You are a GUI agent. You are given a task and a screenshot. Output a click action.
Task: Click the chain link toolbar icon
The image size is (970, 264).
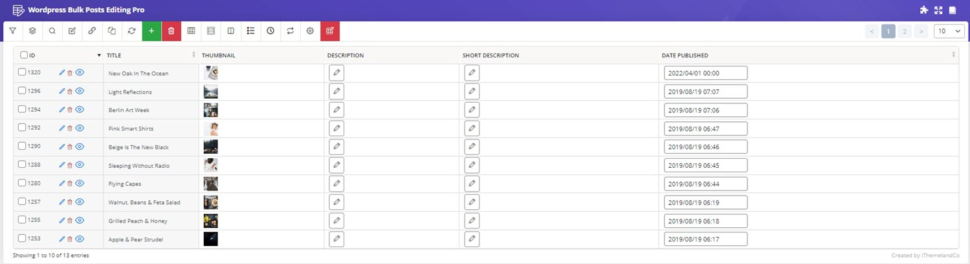pos(92,31)
